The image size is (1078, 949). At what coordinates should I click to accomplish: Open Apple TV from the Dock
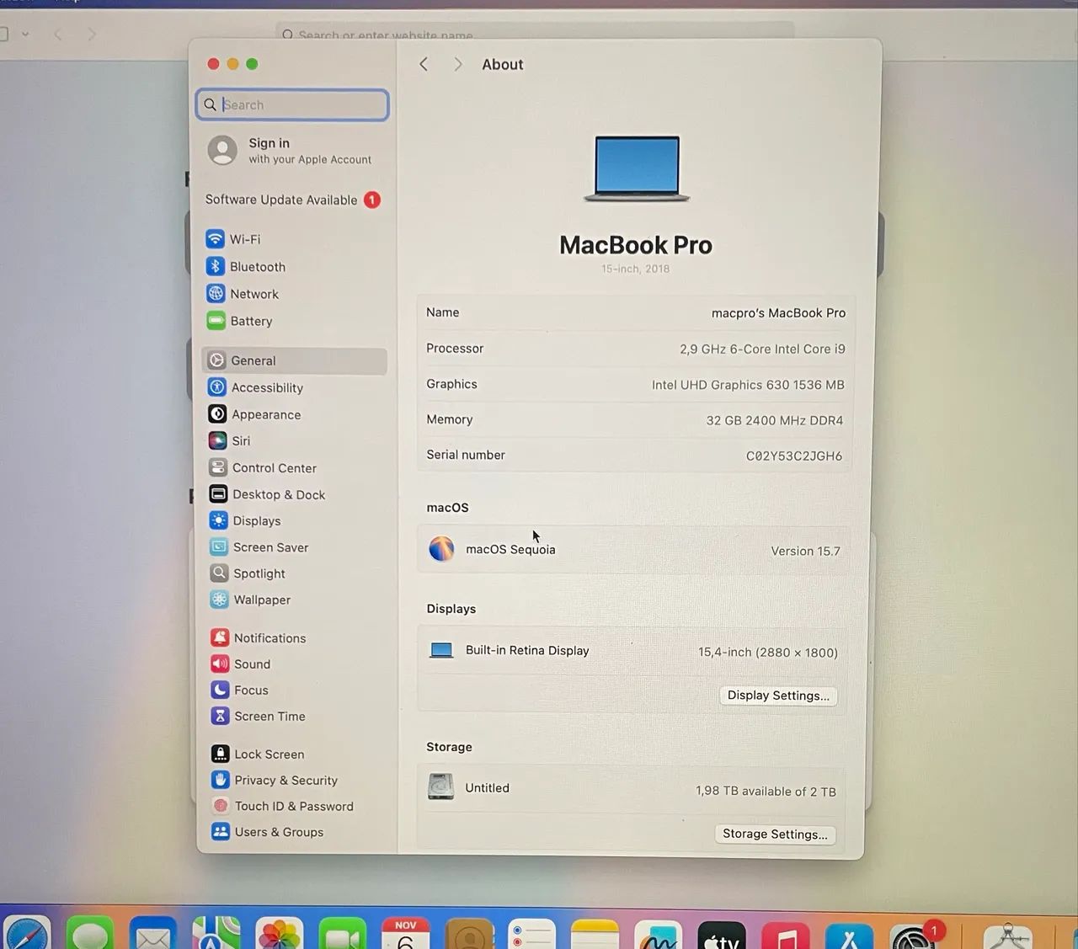(722, 935)
